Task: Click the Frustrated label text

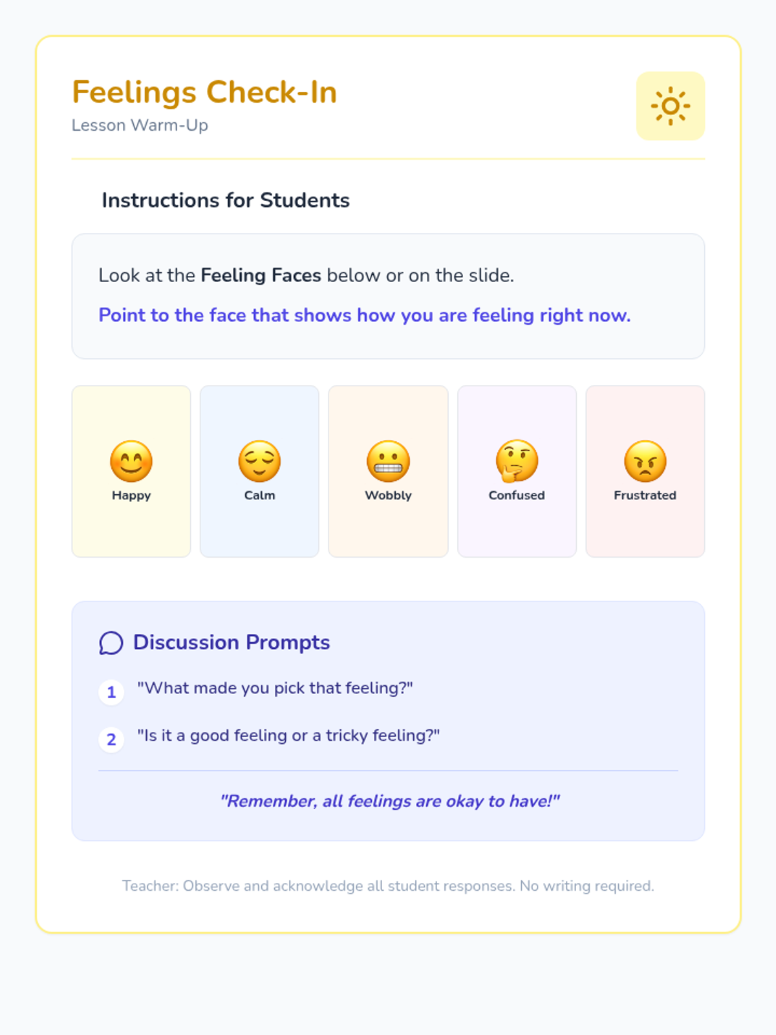Action: click(x=645, y=496)
